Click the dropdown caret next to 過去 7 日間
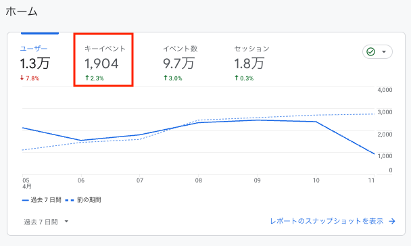Viewport: 411px width, 246px height. point(66,222)
